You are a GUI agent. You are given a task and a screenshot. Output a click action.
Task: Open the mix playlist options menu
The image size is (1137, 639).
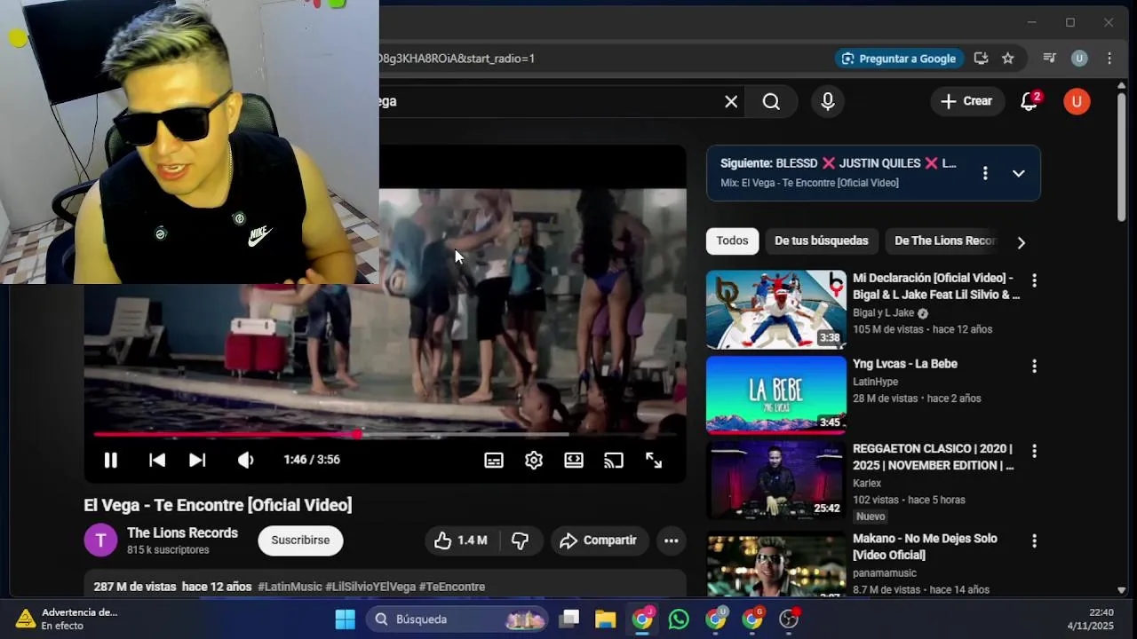click(985, 173)
